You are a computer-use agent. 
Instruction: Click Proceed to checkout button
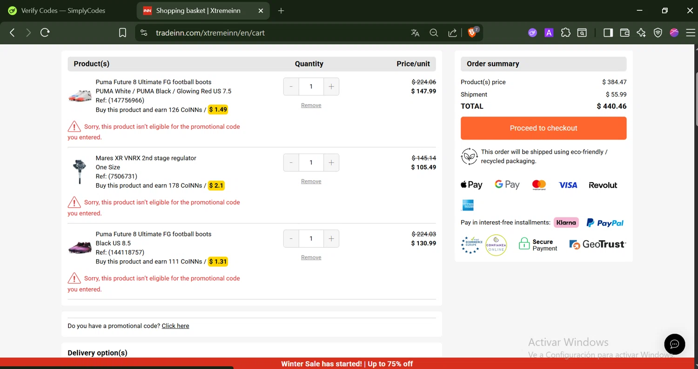[x=544, y=128]
